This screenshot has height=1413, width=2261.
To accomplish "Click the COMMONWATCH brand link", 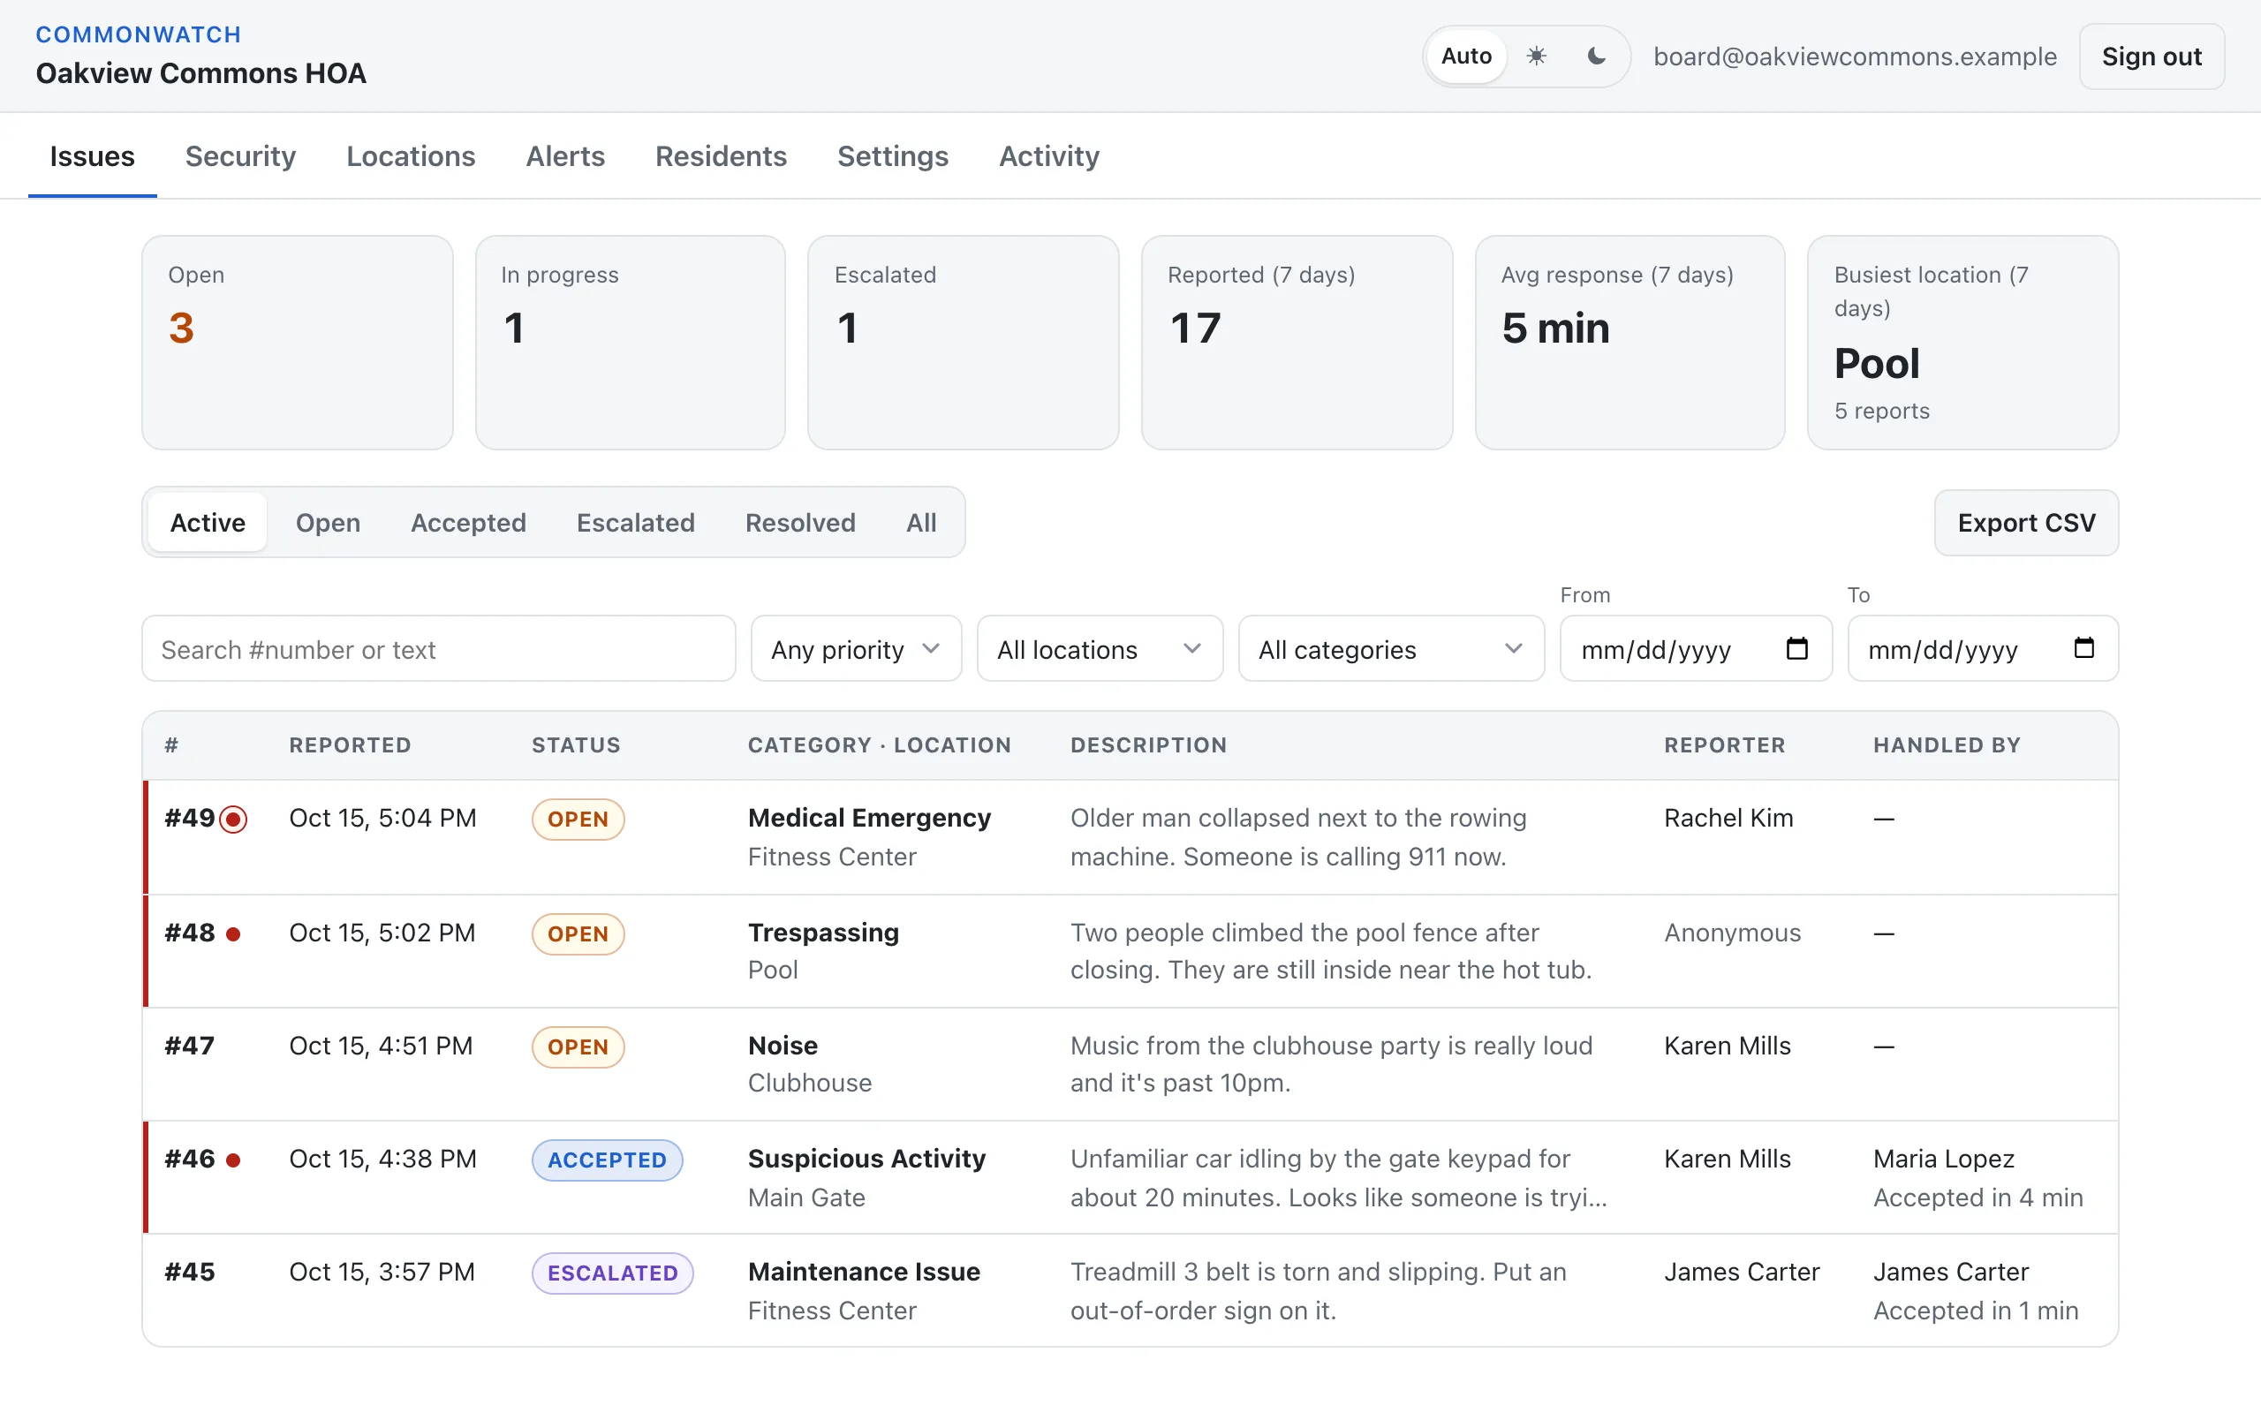I will click(x=139, y=34).
